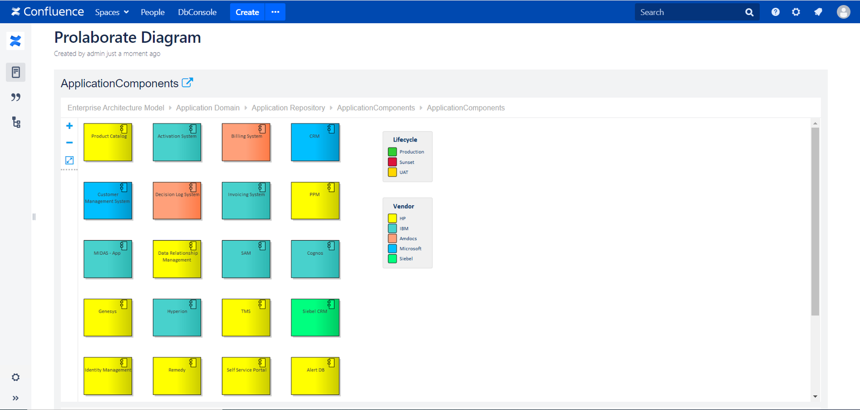The image size is (860, 410).
Task: Select the Self Service Portal component
Action: pos(246,376)
